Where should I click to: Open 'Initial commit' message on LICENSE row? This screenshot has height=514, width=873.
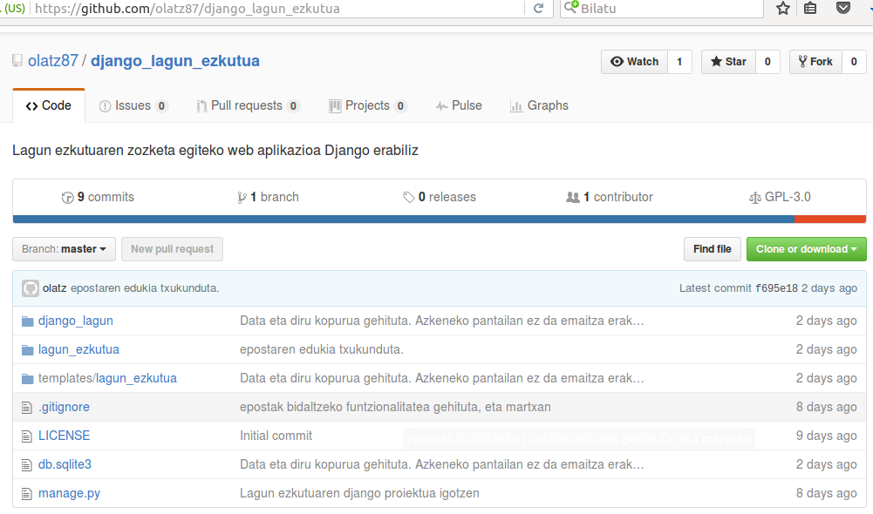coord(276,436)
